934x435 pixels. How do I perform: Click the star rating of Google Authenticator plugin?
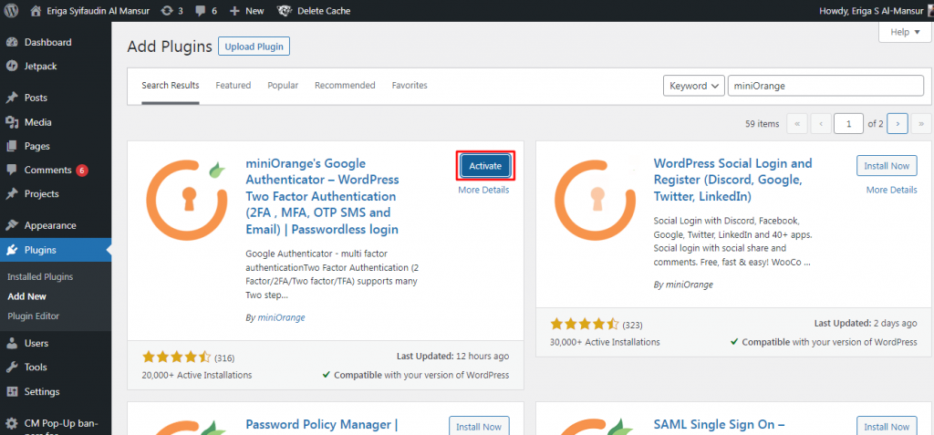click(x=176, y=357)
